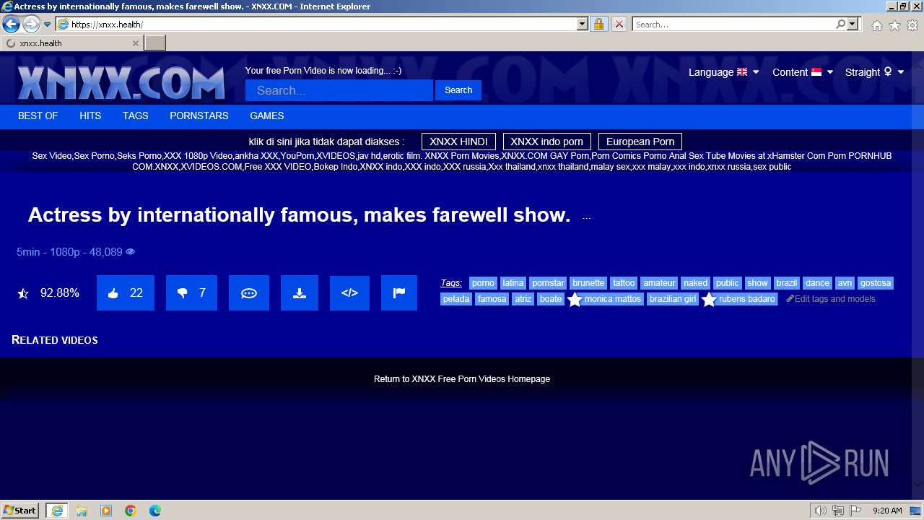Viewport: 924px width, 520px height.
Task: Select the atriz tag
Action: [523, 299]
